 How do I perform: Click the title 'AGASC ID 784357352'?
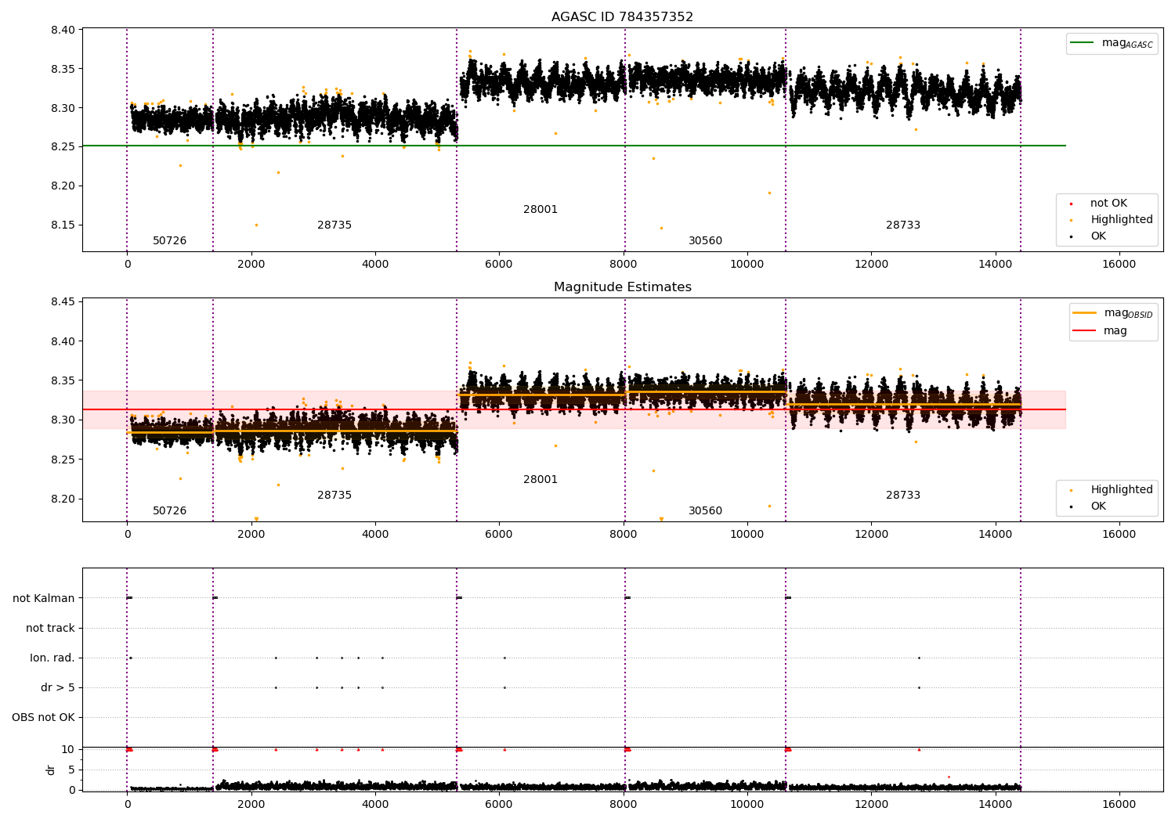click(622, 16)
